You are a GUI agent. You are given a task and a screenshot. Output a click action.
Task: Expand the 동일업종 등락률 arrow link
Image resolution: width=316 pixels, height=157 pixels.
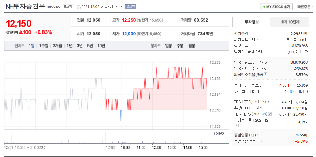pyautogui.click(x=261, y=141)
